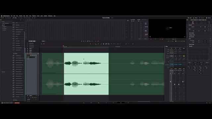Toggle the link selection icon
212x119 pixels.
click(x=106, y=44)
